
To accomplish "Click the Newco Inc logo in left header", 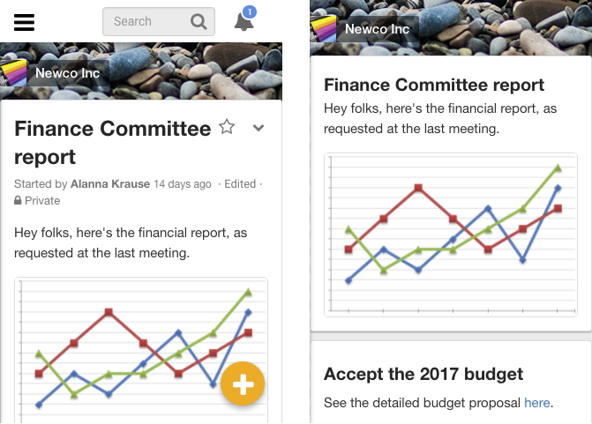I will [13, 73].
